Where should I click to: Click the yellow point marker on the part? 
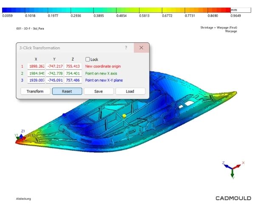(124, 115)
